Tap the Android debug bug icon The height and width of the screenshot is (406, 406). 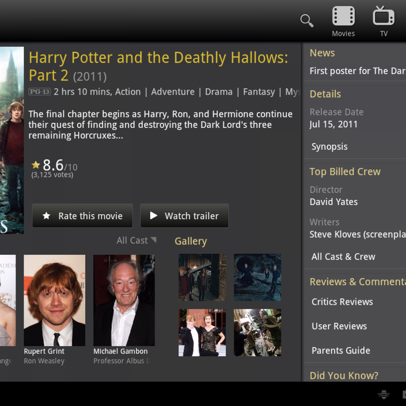(x=384, y=394)
